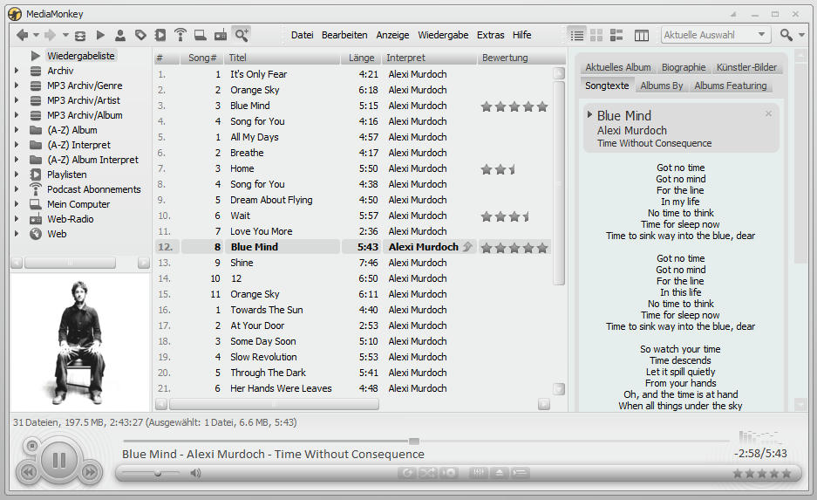Skip to the previous track
The image size is (817, 500).
(x=29, y=472)
